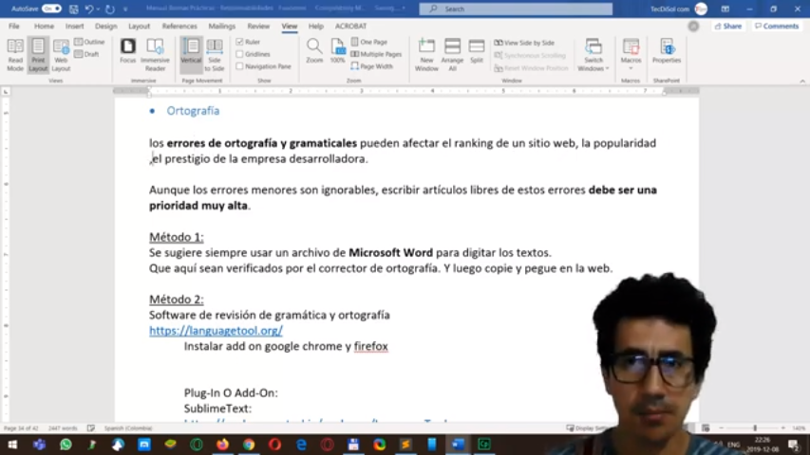Choose Multiple Pages zoom
Viewport: 810px width, 455px height.
(x=376, y=54)
